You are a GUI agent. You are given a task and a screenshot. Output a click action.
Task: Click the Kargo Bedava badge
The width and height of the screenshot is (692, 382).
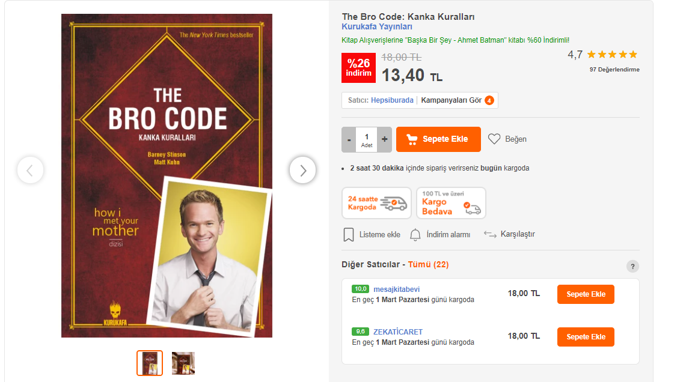[x=451, y=203]
